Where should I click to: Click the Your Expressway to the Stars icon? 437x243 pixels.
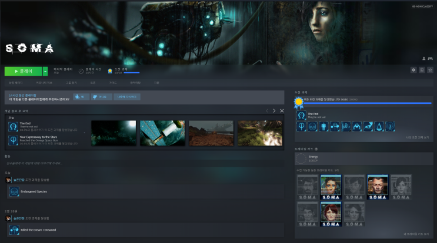(x=13, y=140)
